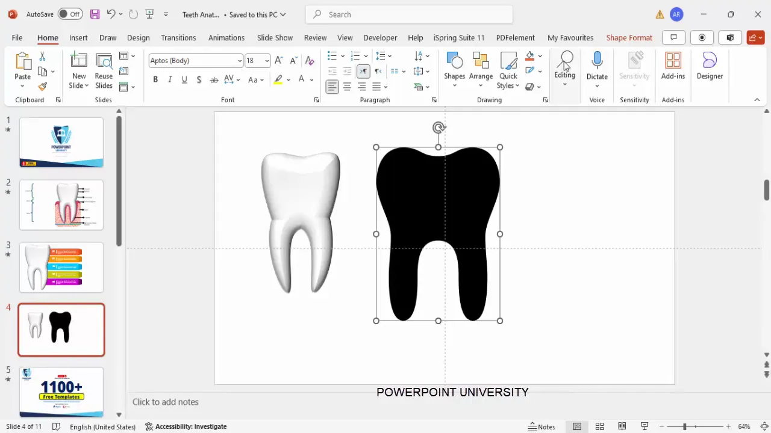Image resolution: width=771 pixels, height=433 pixels.
Task: Toggle the Notes pane in status bar
Action: (542, 426)
